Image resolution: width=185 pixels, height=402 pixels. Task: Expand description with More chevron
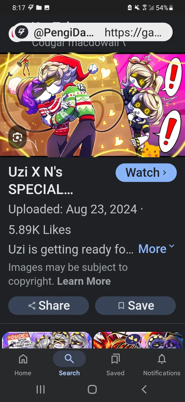click(x=172, y=246)
